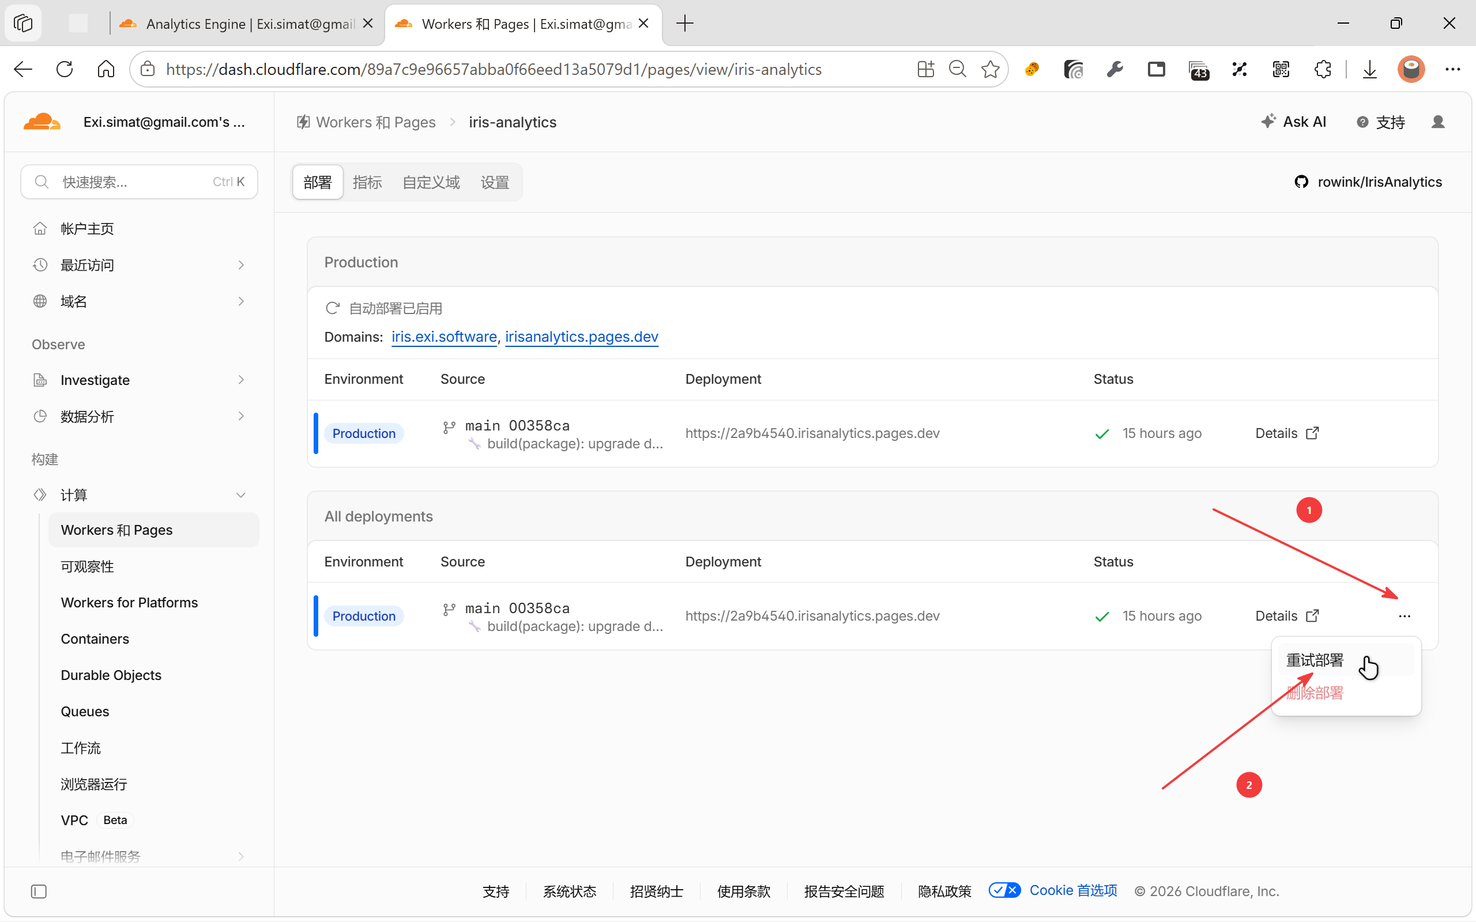
Task: Open Workers 和 Pages sidebar item
Action: 154,530
